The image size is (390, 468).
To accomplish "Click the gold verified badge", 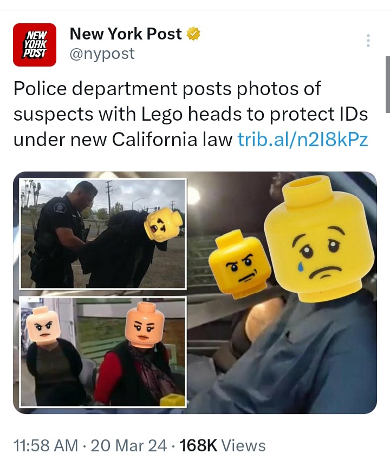I will click(x=193, y=34).
